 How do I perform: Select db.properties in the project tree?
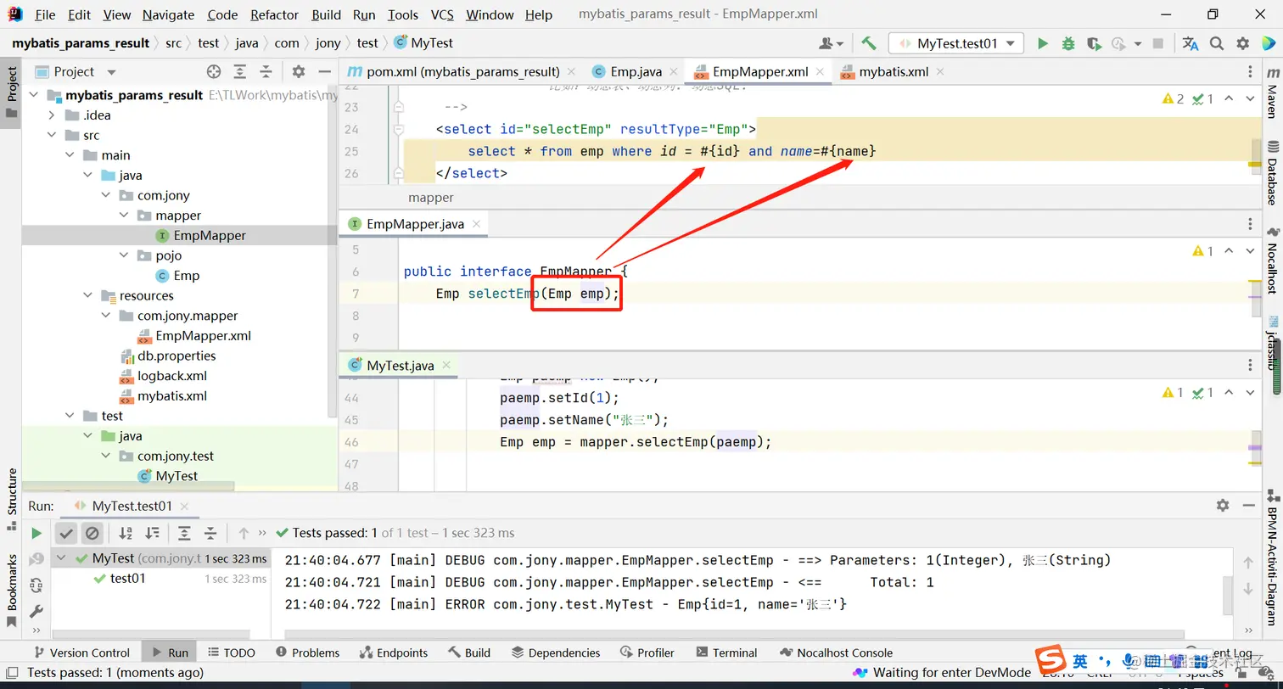tap(176, 356)
